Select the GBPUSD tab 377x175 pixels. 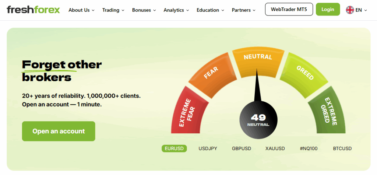[242, 148]
